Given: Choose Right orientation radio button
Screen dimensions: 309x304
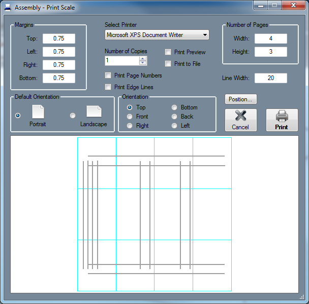Looking at the screenshot, I should click(x=130, y=126).
